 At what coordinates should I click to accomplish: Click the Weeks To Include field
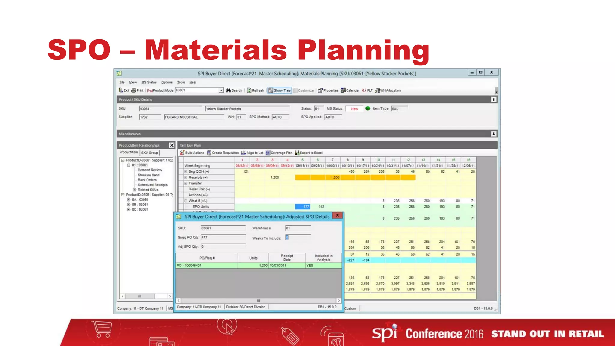coord(298,238)
